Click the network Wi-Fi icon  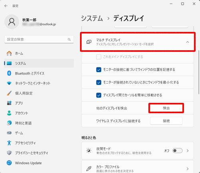point(9,83)
